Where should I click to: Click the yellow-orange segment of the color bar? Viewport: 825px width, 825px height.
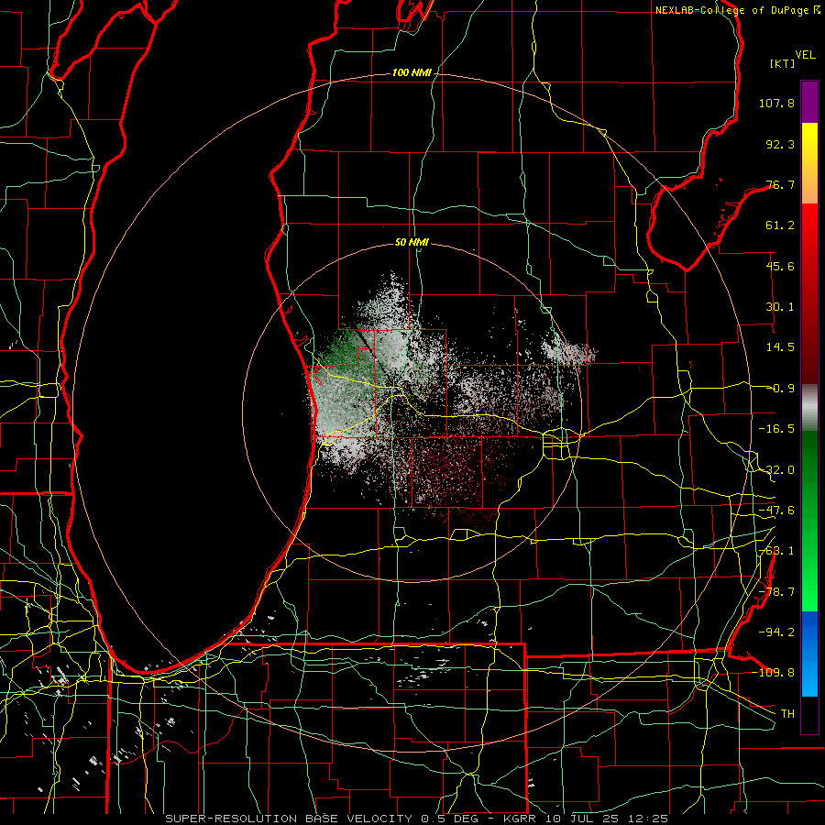(x=809, y=163)
